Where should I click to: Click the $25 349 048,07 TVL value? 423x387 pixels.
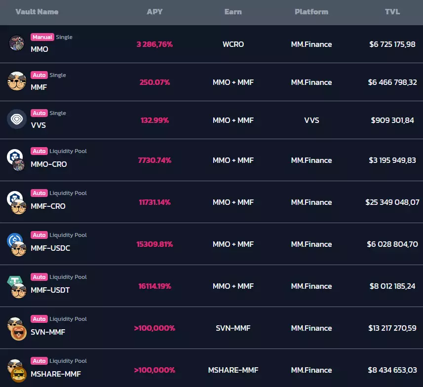392,202
